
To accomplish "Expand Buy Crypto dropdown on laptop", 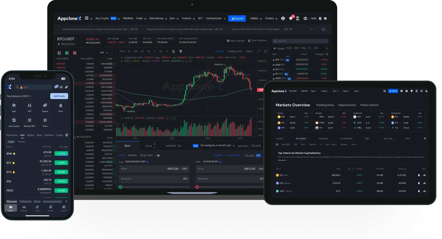I will pos(119,19).
